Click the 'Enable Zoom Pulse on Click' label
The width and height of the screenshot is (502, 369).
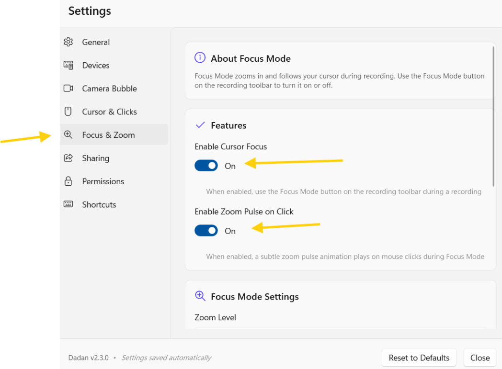point(244,212)
